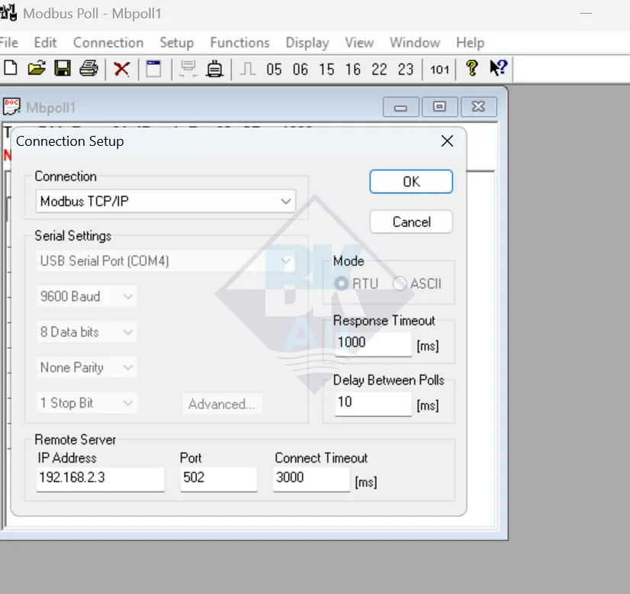The image size is (630, 594).
Task: Open the 1 Stop Bit dropdown
Action: [86, 402]
